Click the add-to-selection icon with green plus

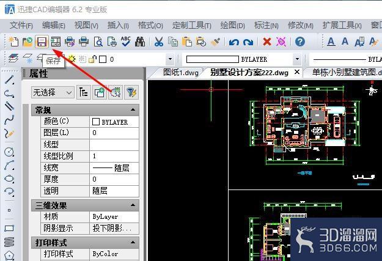[100, 92]
